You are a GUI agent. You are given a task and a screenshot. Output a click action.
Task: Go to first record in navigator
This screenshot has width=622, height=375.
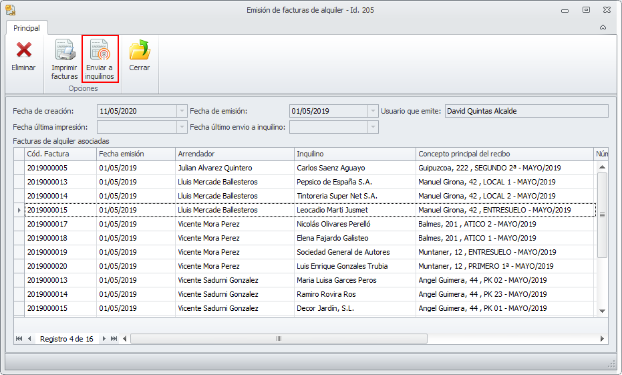click(19, 339)
